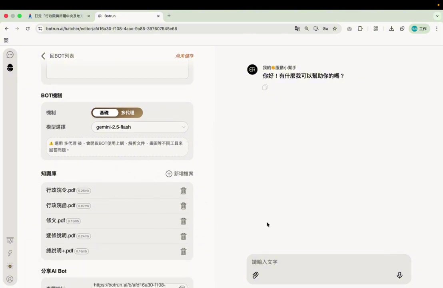Copy the bot greeting message
This screenshot has width=443, height=288.
(x=265, y=87)
